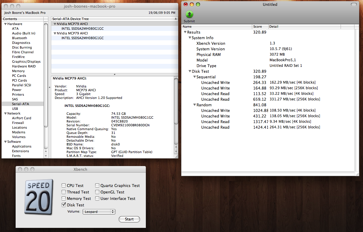The image size is (363, 232).
Task: Select Fonts under Software
Action: pyautogui.click(x=16, y=156)
